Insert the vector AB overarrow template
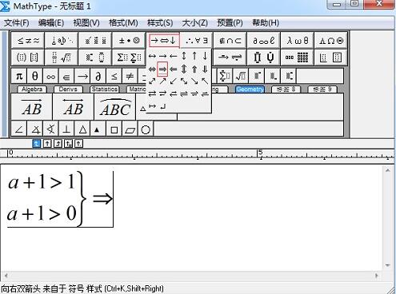396x294 pixels. (x=32, y=107)
